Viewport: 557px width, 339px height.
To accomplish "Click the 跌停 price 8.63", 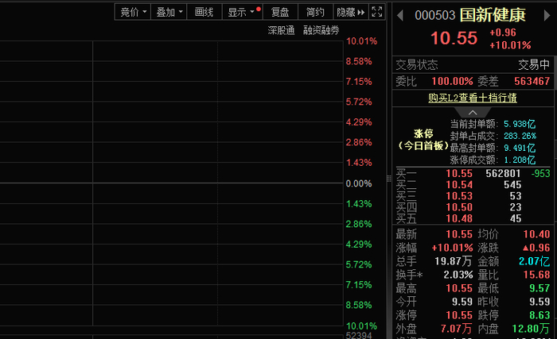I will [x=539, y=315].
